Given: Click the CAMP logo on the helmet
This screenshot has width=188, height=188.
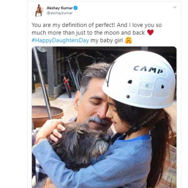Looking at the screenshot, I should pos(149,69).
